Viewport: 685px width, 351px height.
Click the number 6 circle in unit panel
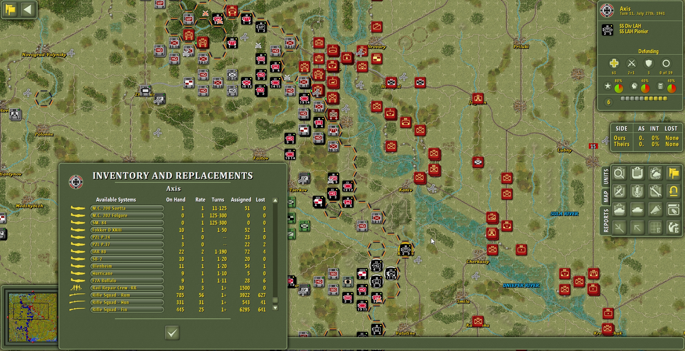point(609,102)
